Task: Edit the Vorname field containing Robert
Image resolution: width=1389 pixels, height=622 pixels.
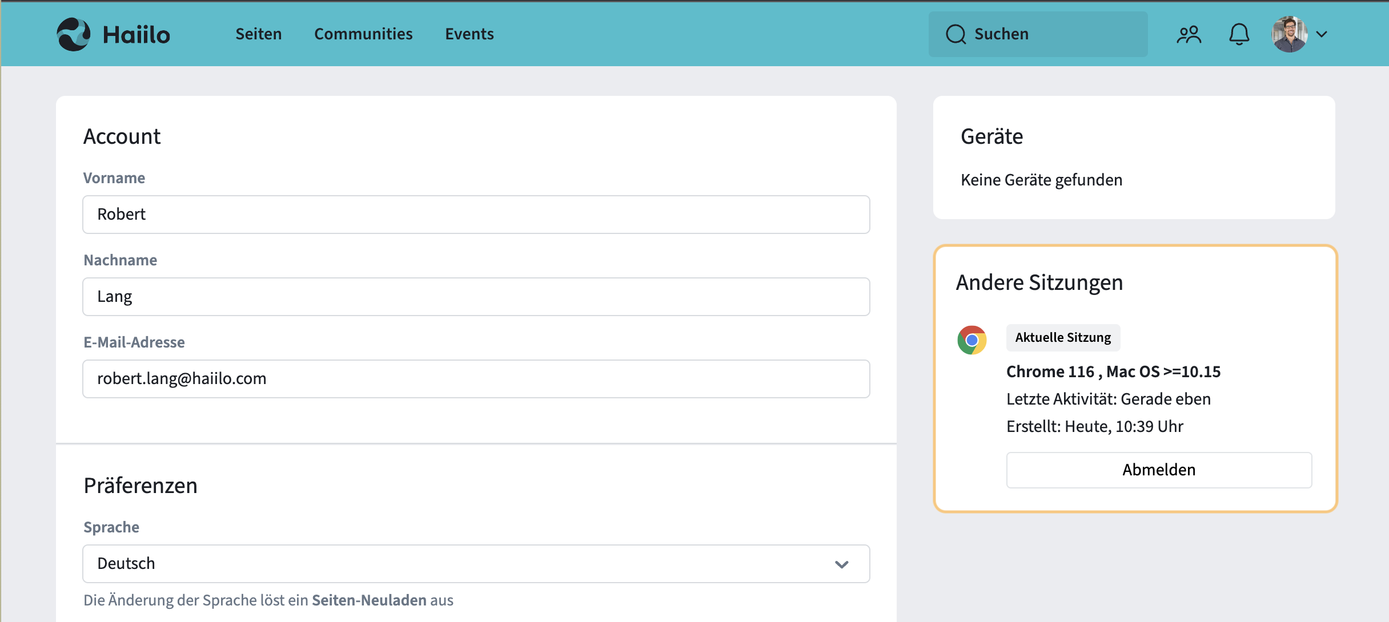Action: 476,215
